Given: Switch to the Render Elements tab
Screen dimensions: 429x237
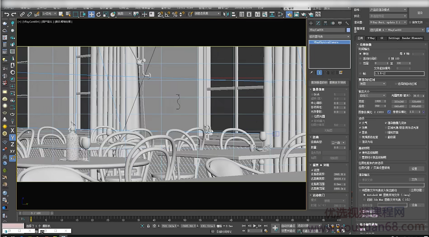Looking at the screenshot, I should coord(412,38).
